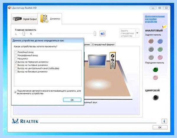Check Выход на тыловые динамики
Image resolution: width=177 pixels, height=138 pixels.
(16, 65)
